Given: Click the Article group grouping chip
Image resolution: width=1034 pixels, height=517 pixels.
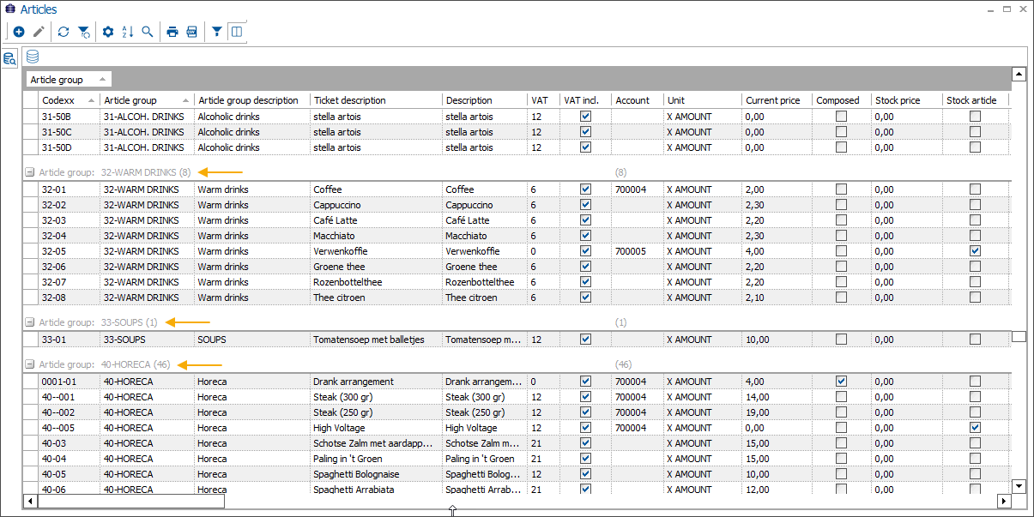Looking at the screenshot, I should point(68,80).
